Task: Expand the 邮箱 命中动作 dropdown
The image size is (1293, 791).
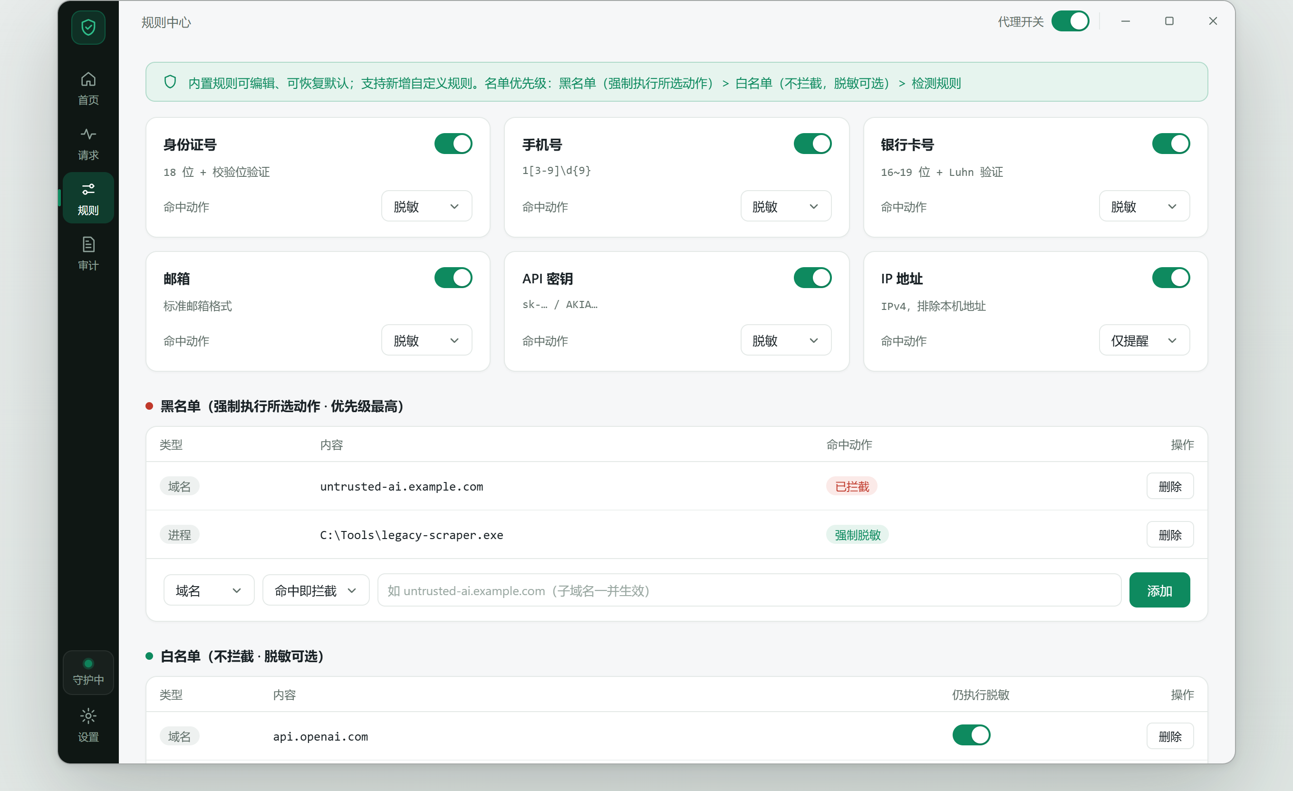Action: point(426,340)
